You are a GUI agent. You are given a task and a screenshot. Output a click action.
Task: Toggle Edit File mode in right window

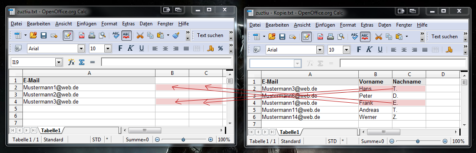point(306,37)
